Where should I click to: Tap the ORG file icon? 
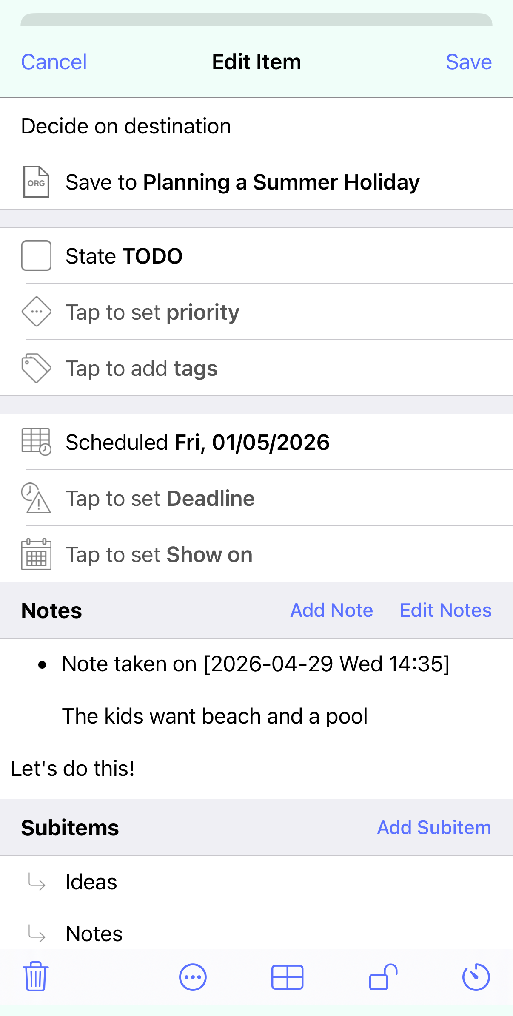point(36,182)
